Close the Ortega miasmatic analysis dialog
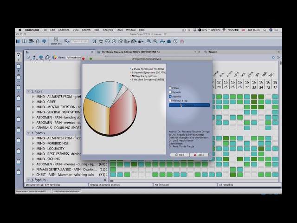The image size is (297, 223). pos(199,155)
